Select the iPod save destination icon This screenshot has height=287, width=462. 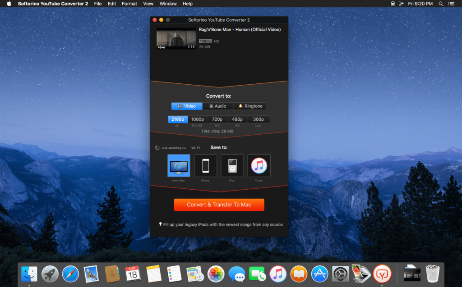click(x=232, y=165)
